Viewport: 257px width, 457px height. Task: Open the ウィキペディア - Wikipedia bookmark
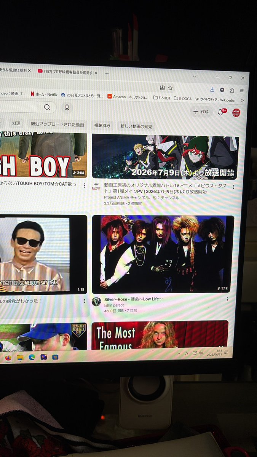tap(215, 99)
